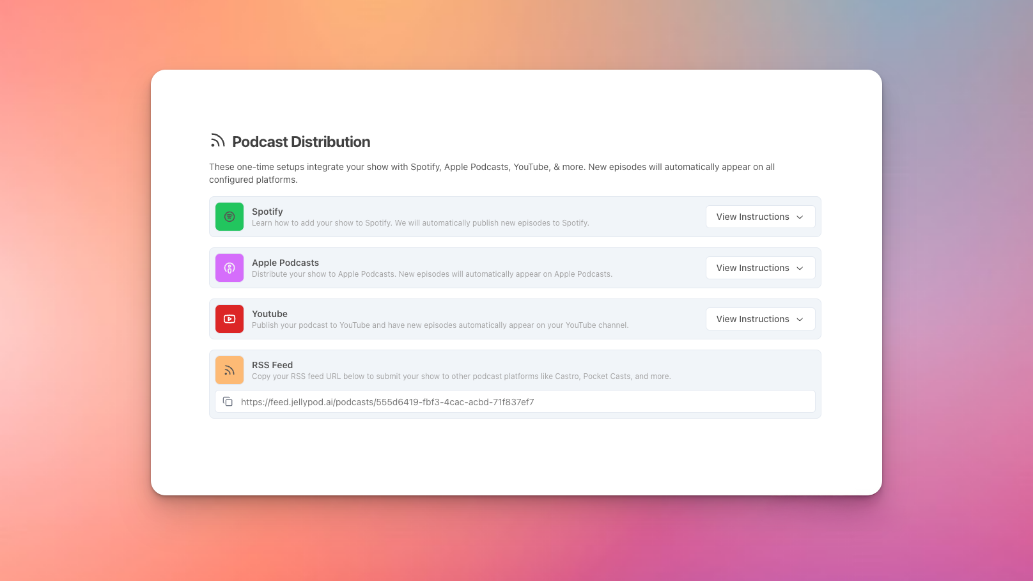Click the Podcast Distribution heading text
This screenshot has height=581, width=1033.
click(301, 142)
